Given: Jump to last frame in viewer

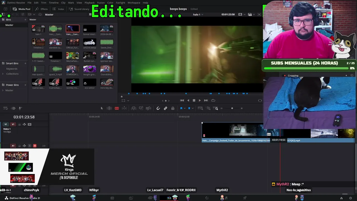Looking at the screenshot, I should tap(206, 100).
